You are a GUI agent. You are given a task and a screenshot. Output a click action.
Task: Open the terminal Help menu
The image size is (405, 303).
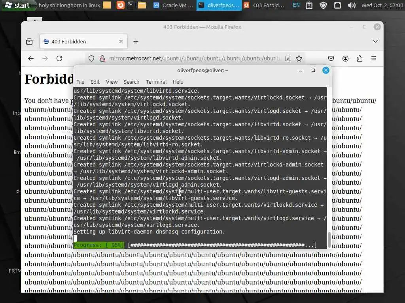pyautogui.click(x=178, y=82)
